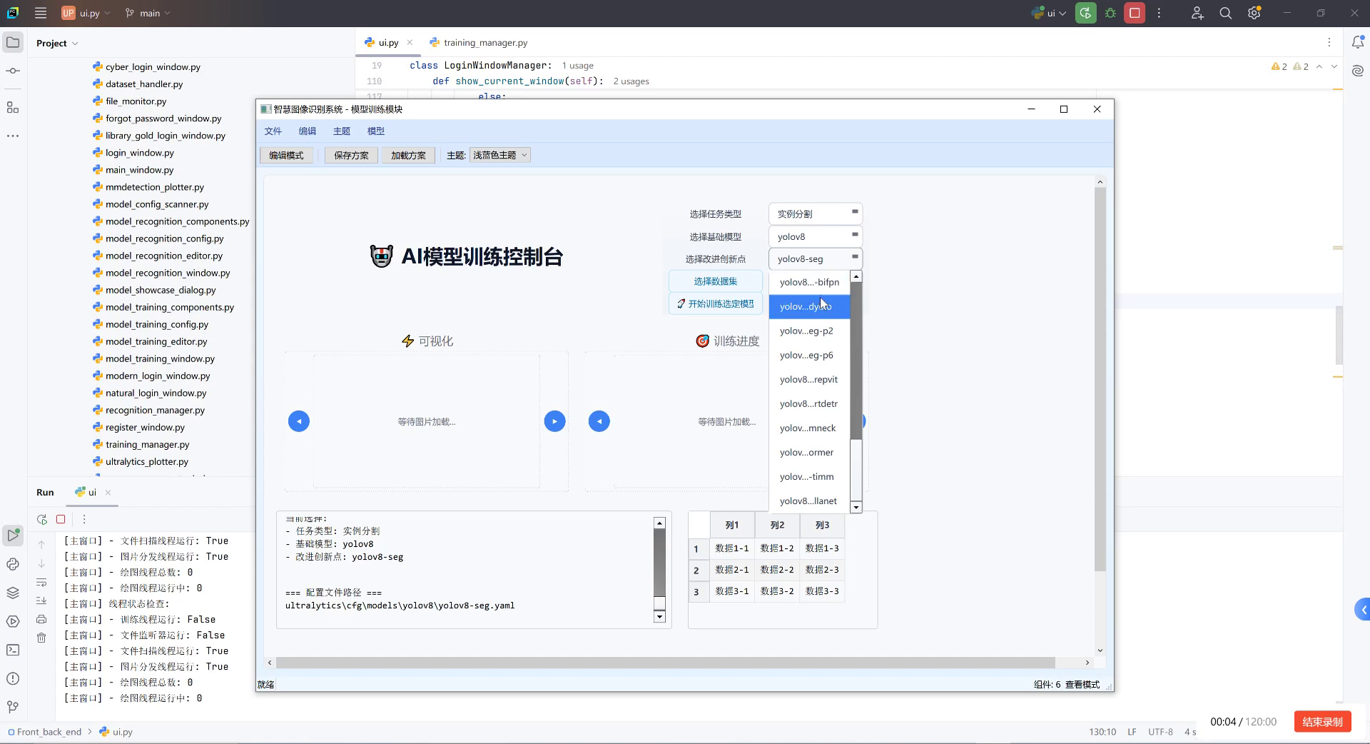
Task: Expand the Project view dropdown chevron
Action: pos(75,44)
